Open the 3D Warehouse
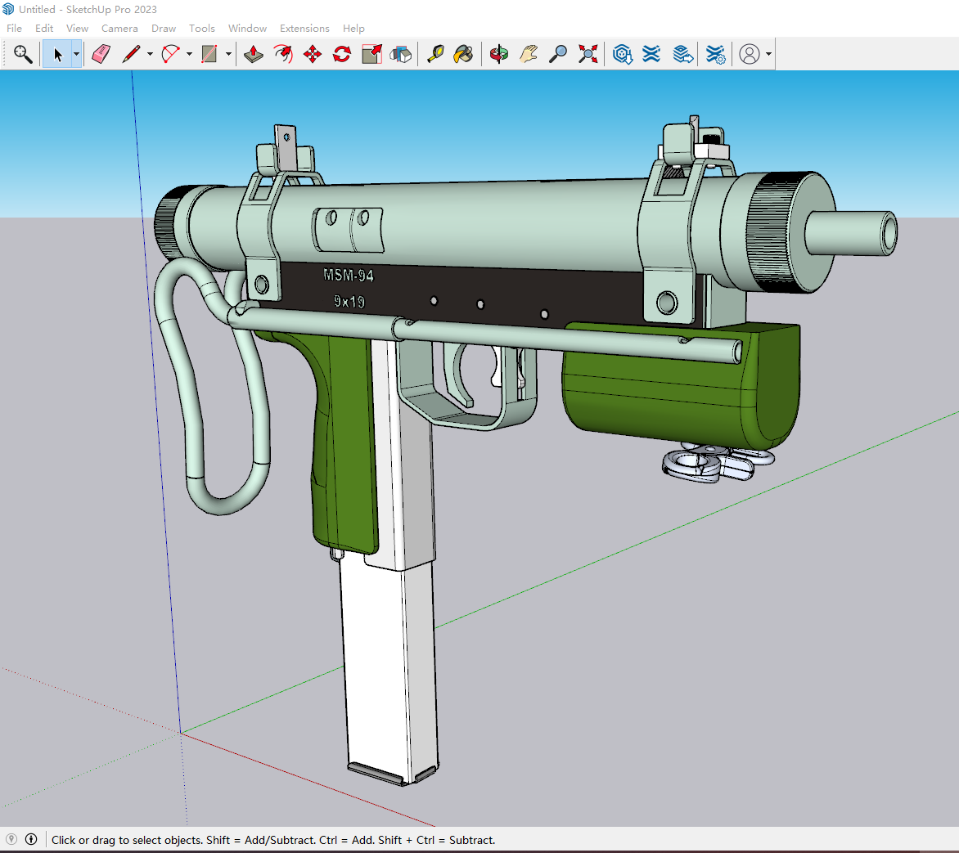Image resolution: width=959 pixels, height=853 pixels. 622,54
